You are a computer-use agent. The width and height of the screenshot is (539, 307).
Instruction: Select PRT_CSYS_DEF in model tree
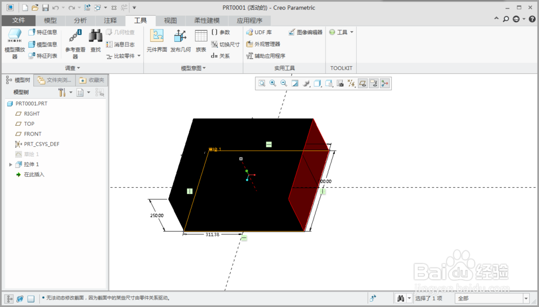click(37, 144)
